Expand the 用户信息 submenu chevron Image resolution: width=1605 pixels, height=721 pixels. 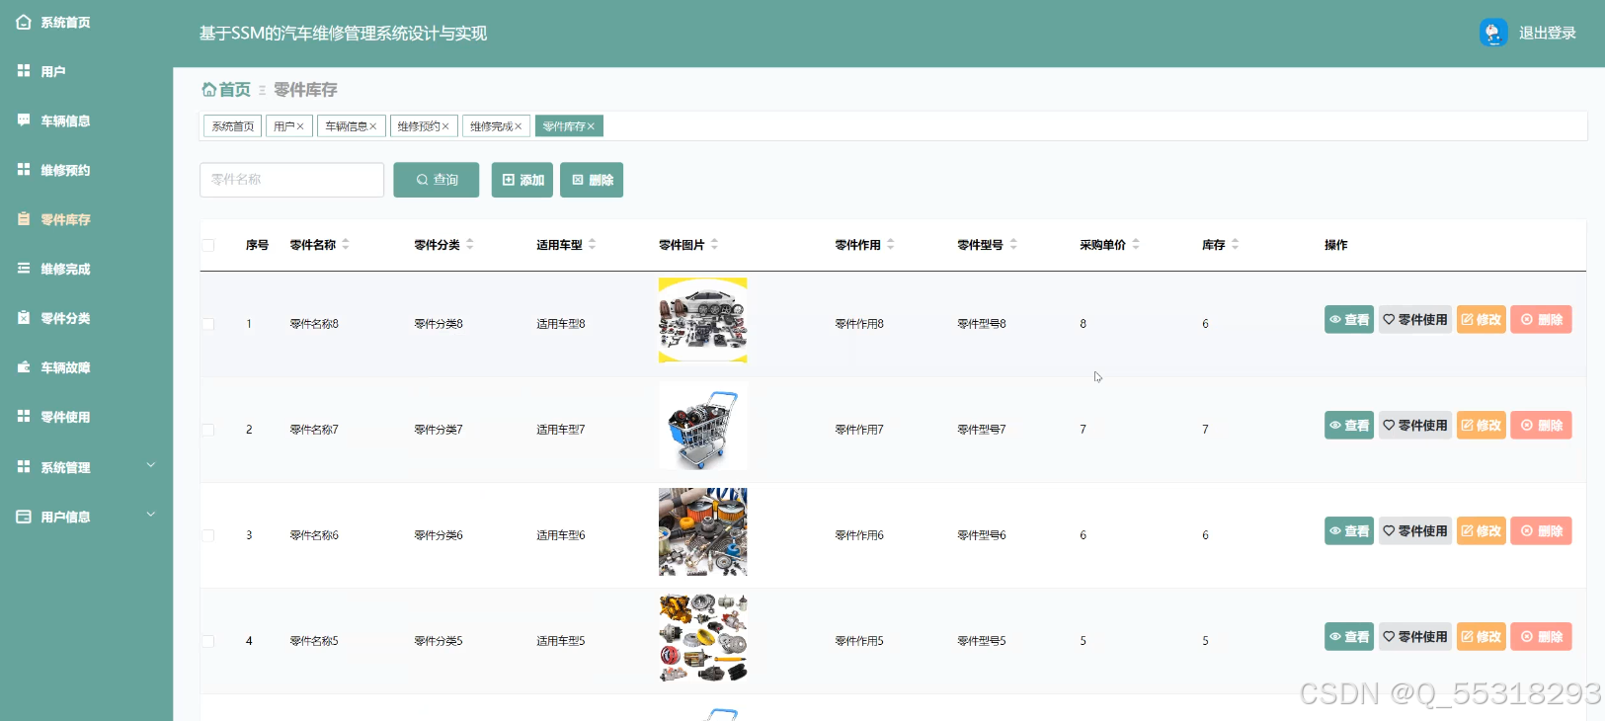coord(151,515)
